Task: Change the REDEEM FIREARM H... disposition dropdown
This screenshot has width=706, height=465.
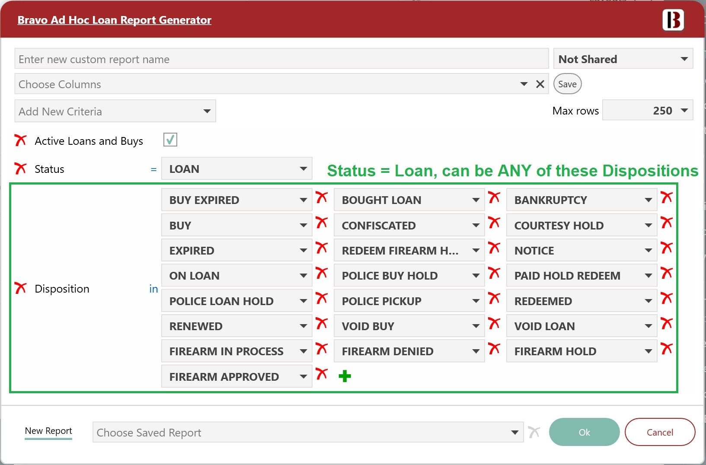Action: pos(409,251)
